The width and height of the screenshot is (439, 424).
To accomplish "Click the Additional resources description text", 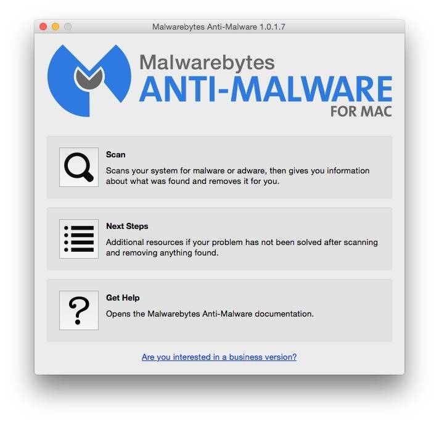I will [x=242, y=247].
